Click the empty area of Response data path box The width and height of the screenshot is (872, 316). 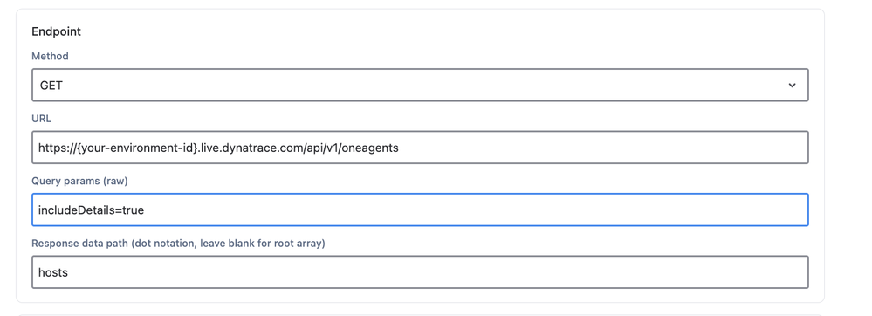click(438, 272)
